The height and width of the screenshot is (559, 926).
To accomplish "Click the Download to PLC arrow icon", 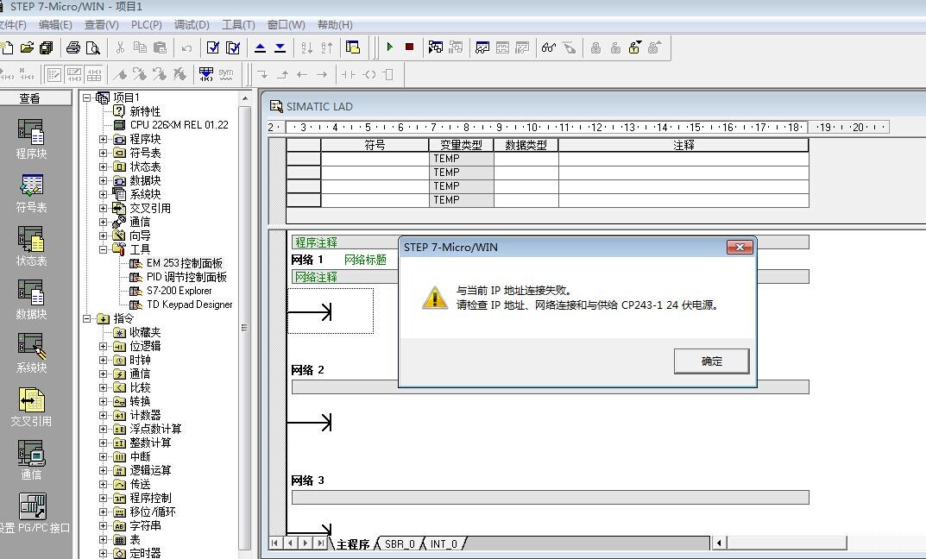I will [x=280, y=48].
